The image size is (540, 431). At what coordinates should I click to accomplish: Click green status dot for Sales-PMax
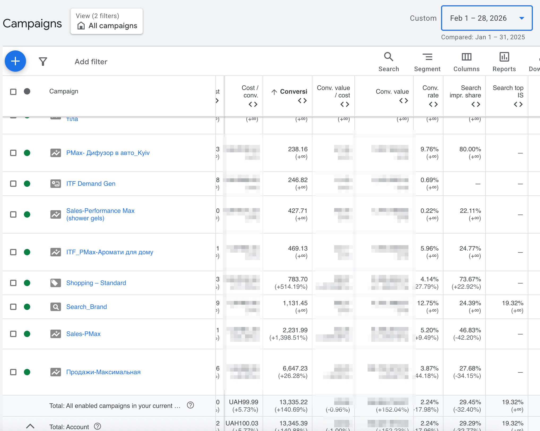[x=27, y=334]
